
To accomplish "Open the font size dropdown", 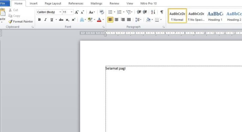I will (72, 12).
